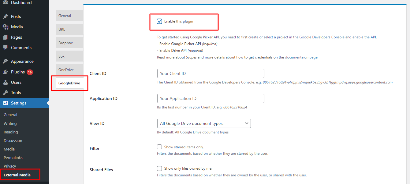Click the Dashboard gauge icon
The image size is (410, 184).
coord(6,2)
